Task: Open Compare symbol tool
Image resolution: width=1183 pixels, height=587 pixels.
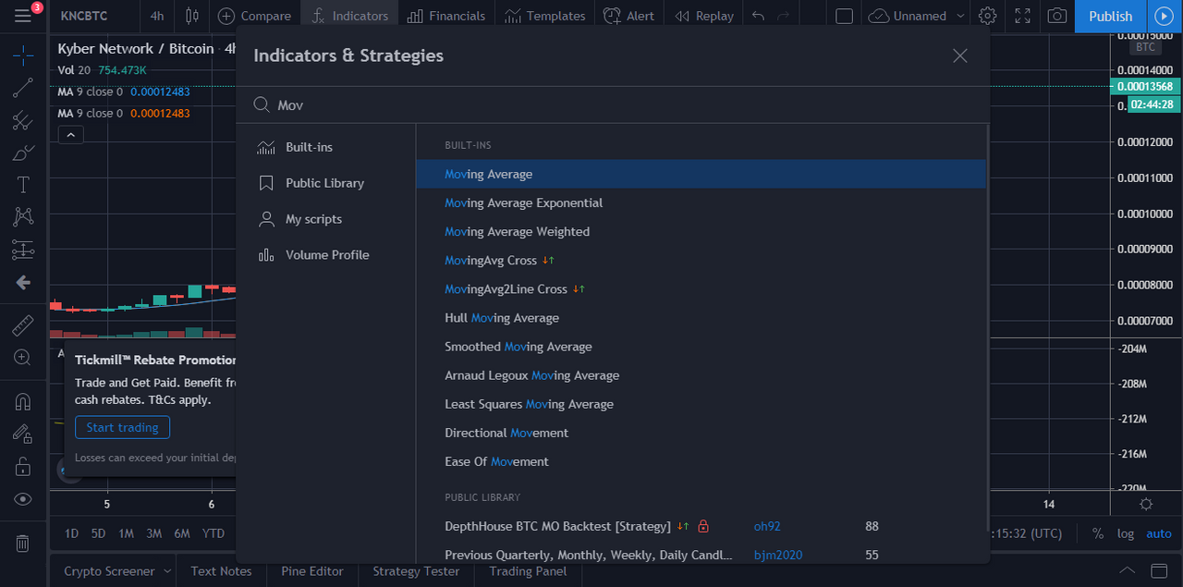Action: click(x=254, y=16)
